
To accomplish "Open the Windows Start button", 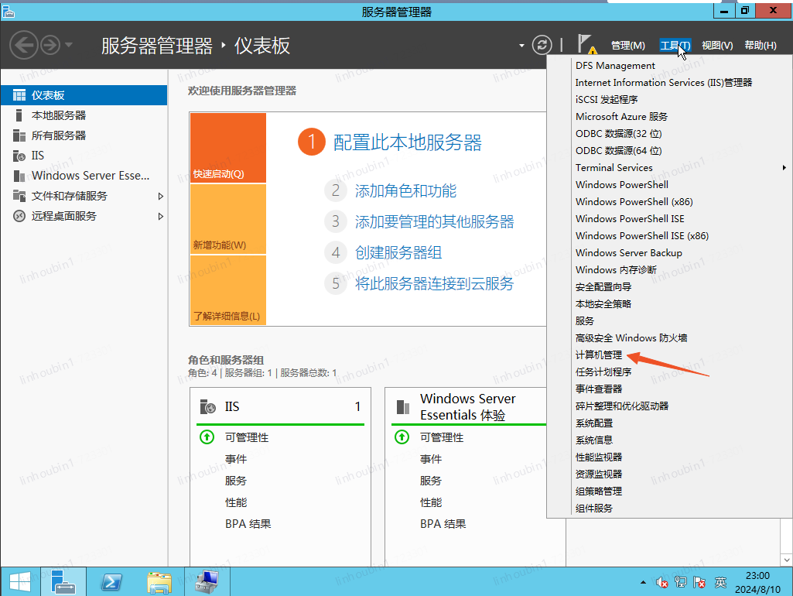I will [20, 582].
